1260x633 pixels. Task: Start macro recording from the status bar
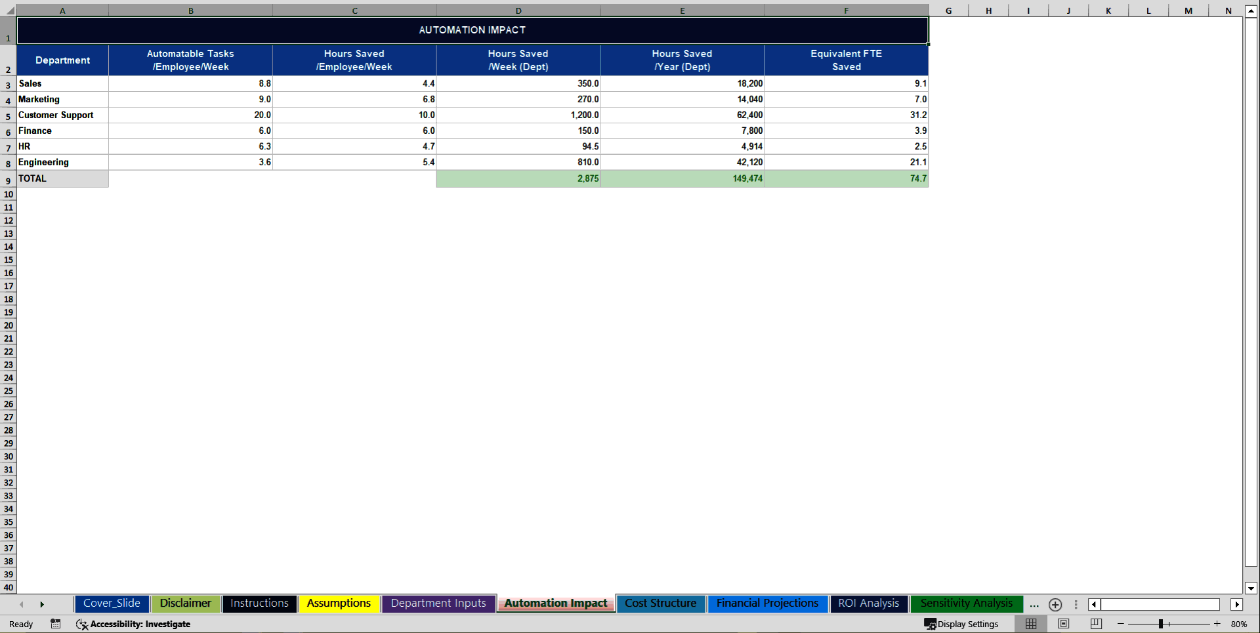[x=56, y=624]
